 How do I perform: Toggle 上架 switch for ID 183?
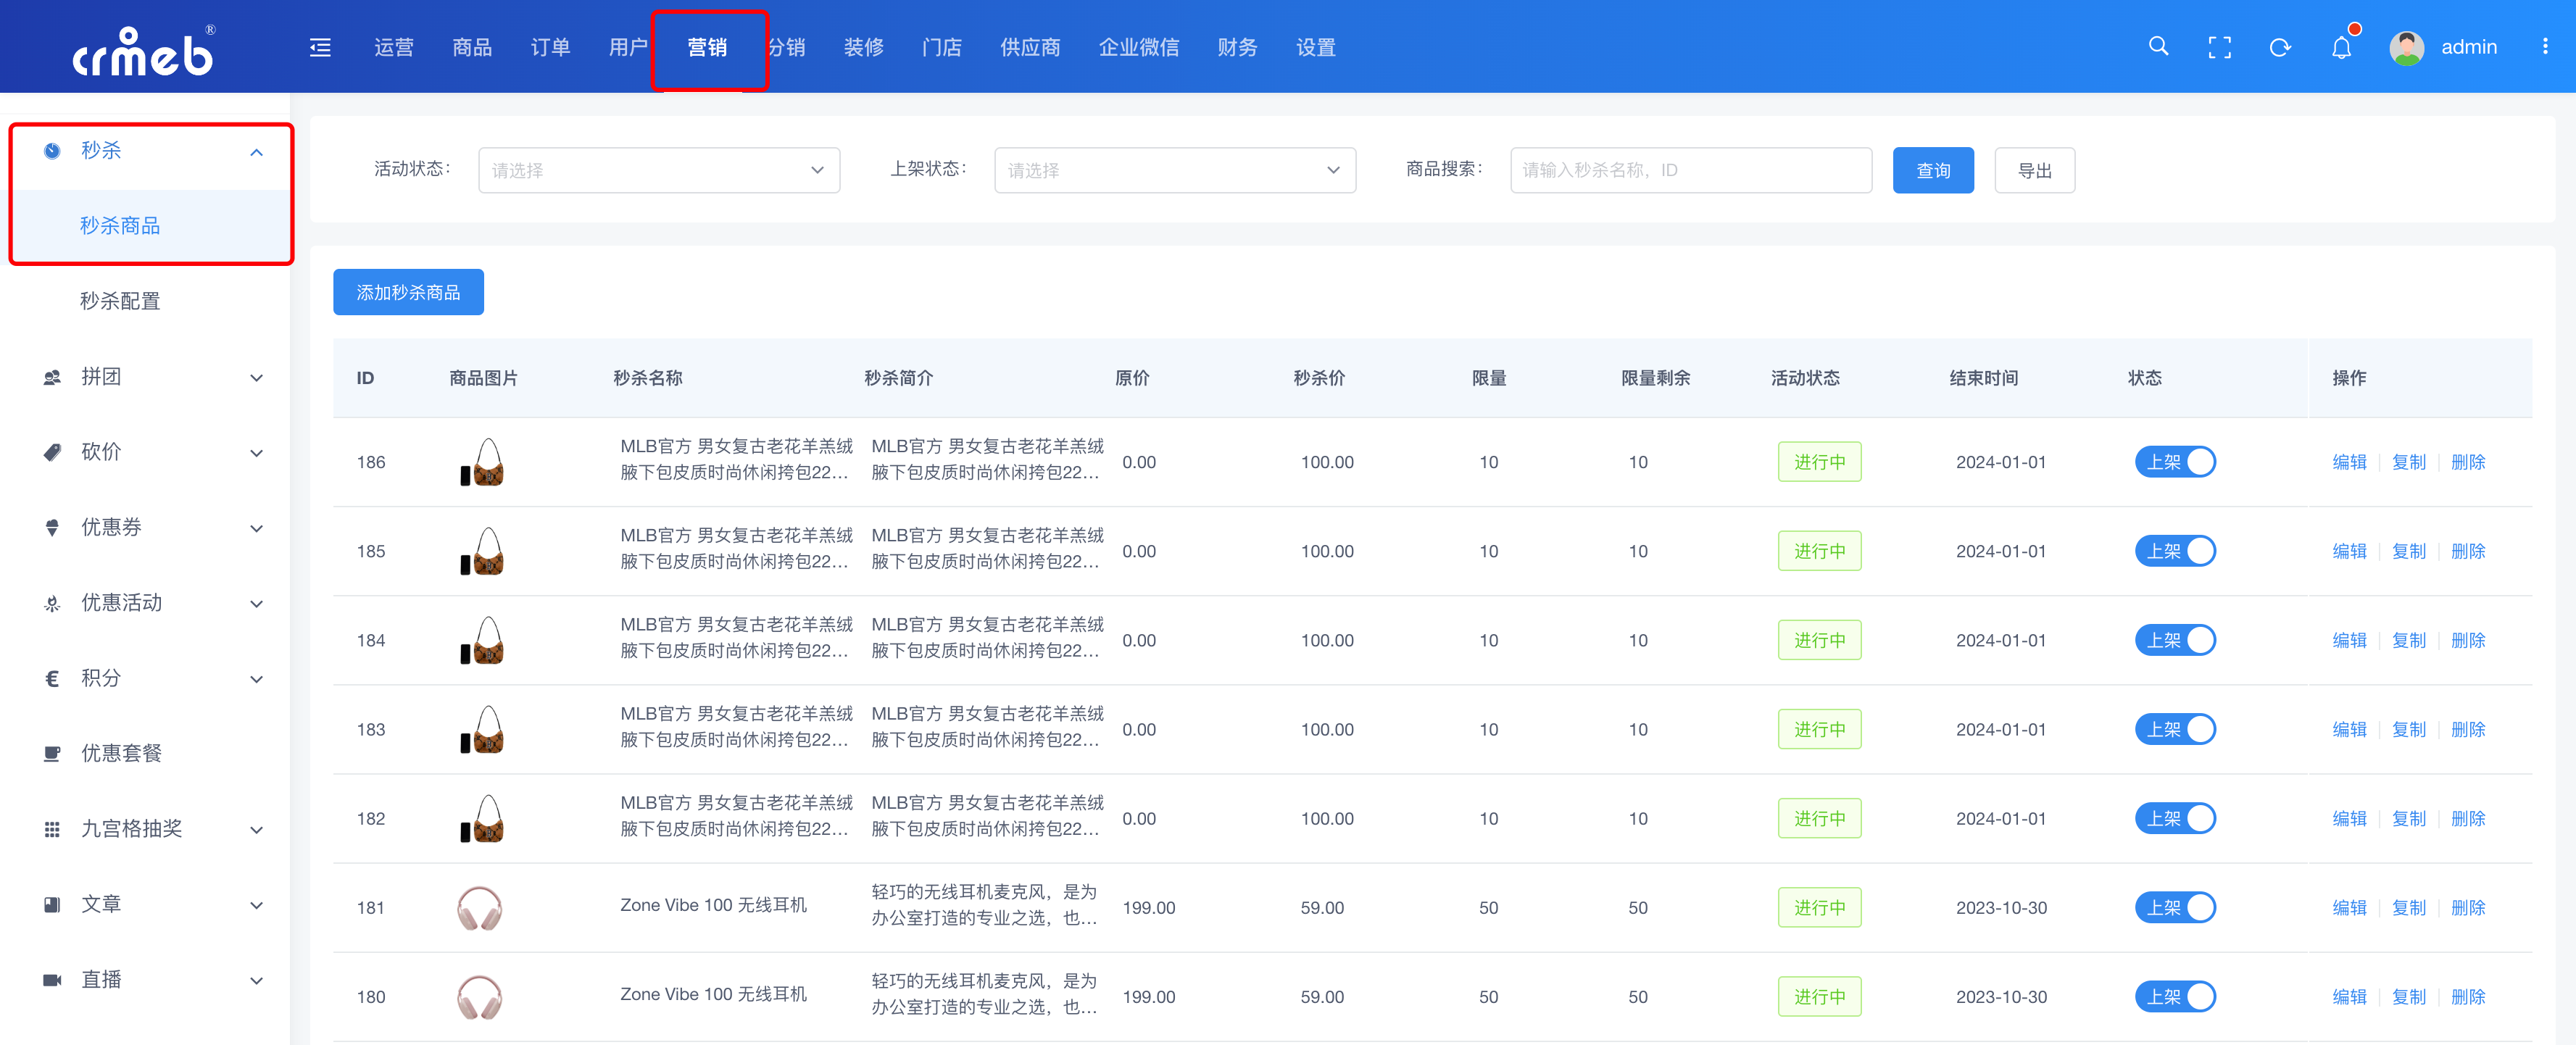2175,729
